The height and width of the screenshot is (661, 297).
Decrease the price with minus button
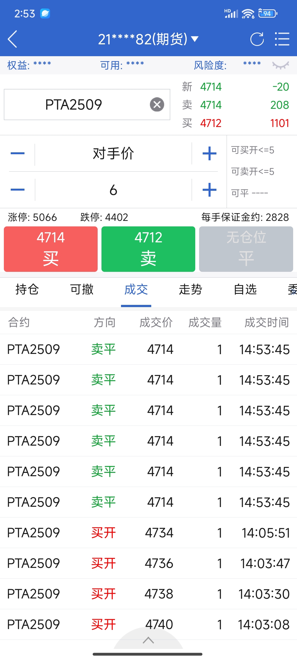18,153
